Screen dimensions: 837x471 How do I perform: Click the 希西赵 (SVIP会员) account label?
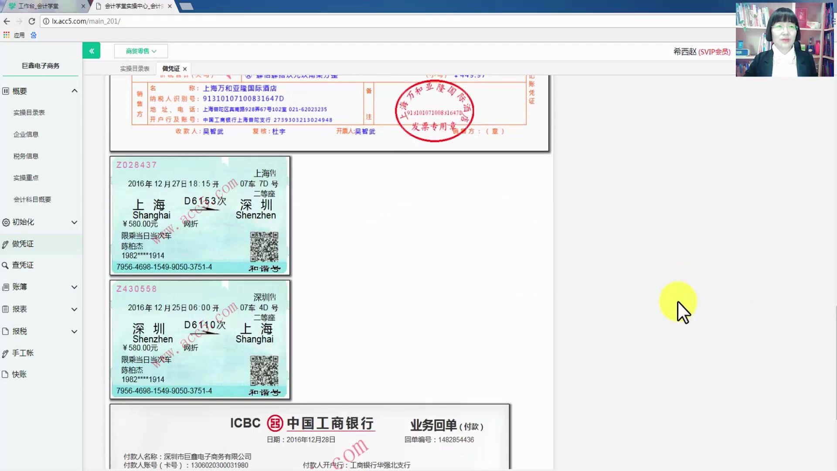click(702, 51)
